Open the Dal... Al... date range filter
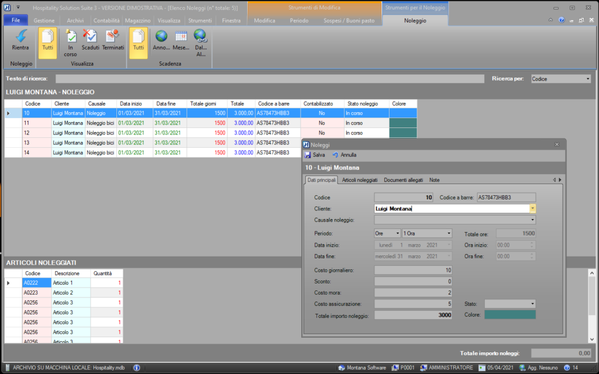 coord(201,43)
